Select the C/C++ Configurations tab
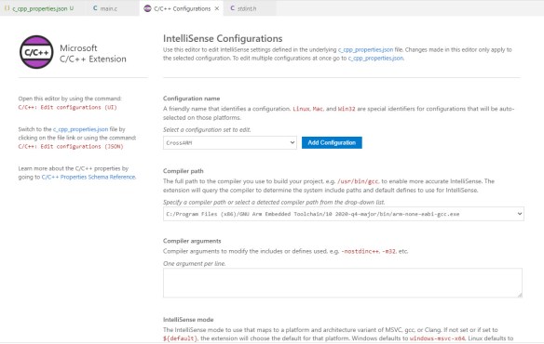This screenshot has height=344, width=544. click(183, 8)
